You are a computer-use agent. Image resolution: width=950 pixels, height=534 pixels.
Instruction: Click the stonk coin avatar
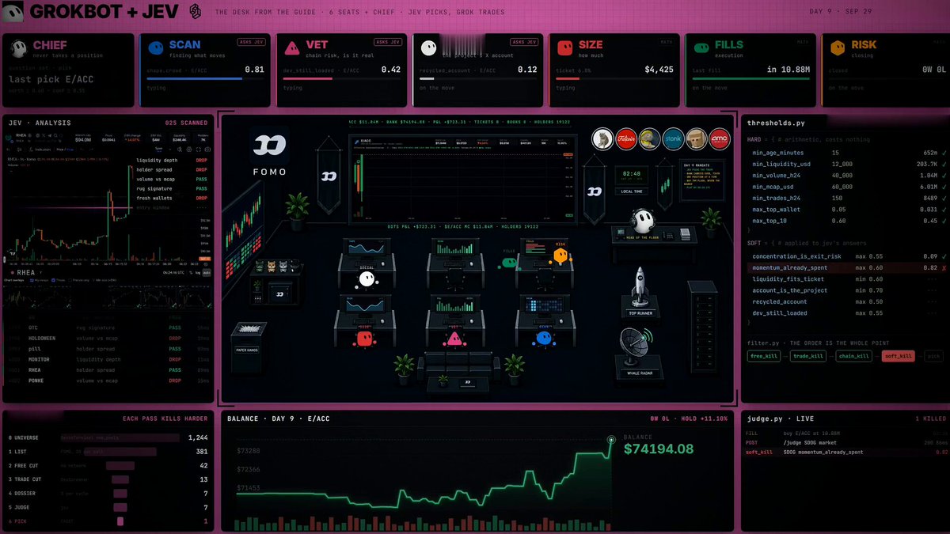click(673, 138)
